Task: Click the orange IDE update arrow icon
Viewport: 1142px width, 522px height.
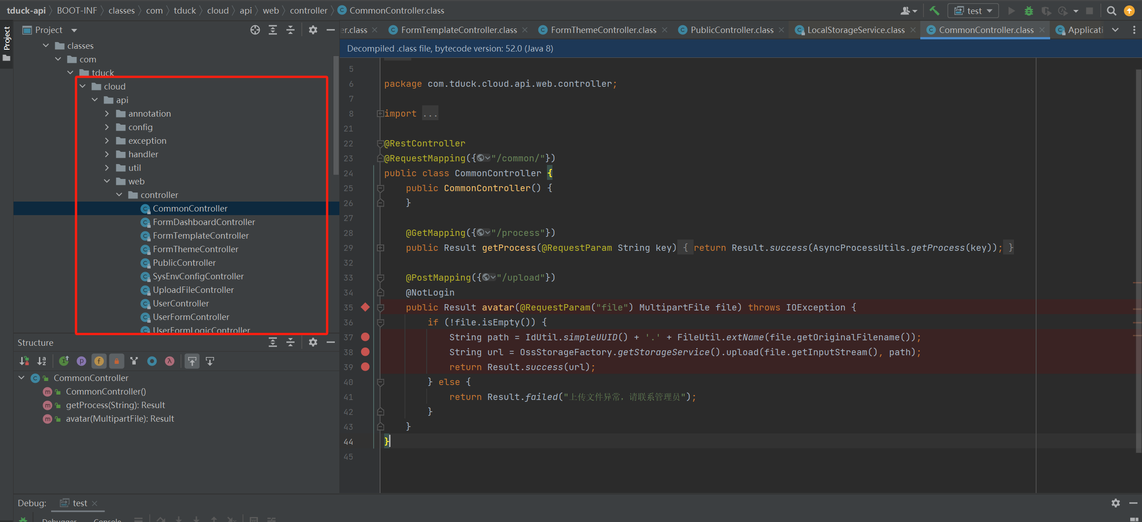Action: [x=1130, y=10]
